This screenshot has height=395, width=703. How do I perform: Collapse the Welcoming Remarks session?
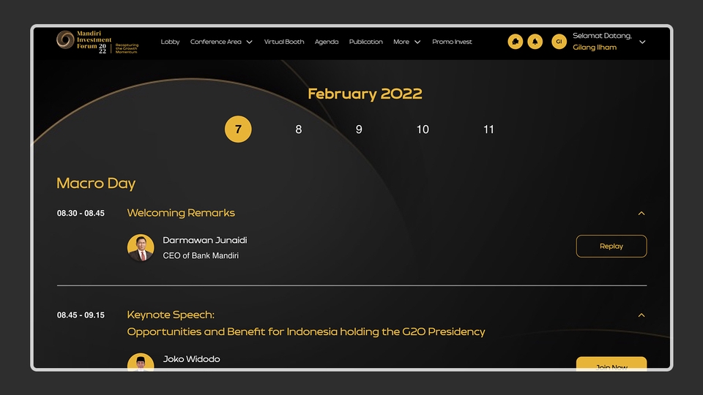pyautogui.click(x=641, y=213)
